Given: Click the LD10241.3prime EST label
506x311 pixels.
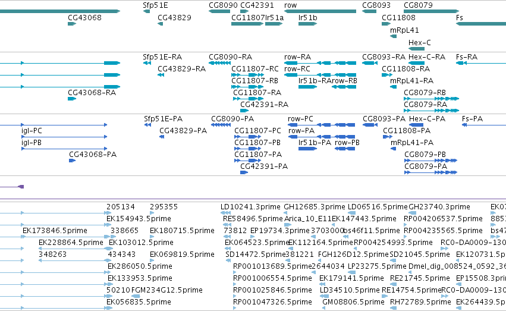Looking at the screenshot, I should (250, 207).
